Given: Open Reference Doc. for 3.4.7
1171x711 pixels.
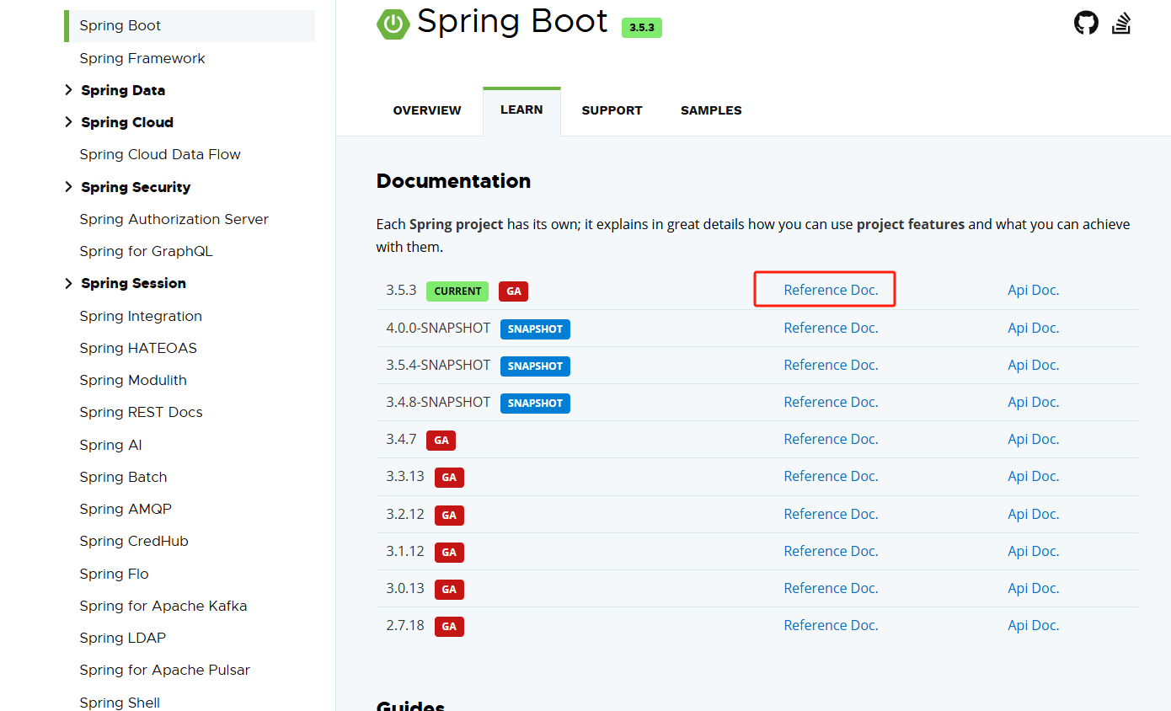Looking at the screenshot, I should (831, 439).
